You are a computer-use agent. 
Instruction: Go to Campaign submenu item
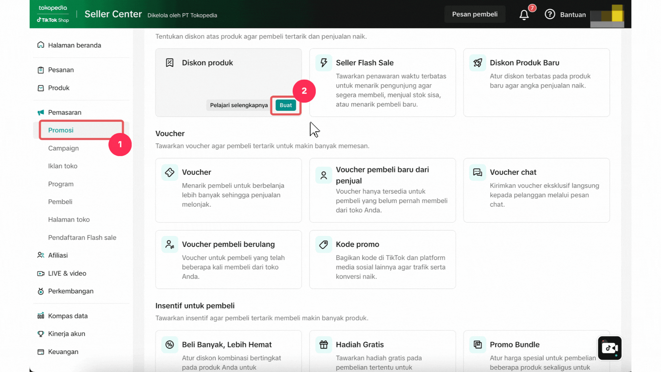[x=63, y=148]
